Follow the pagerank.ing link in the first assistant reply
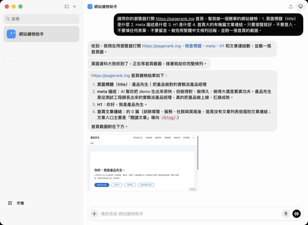 click(161, 46)
